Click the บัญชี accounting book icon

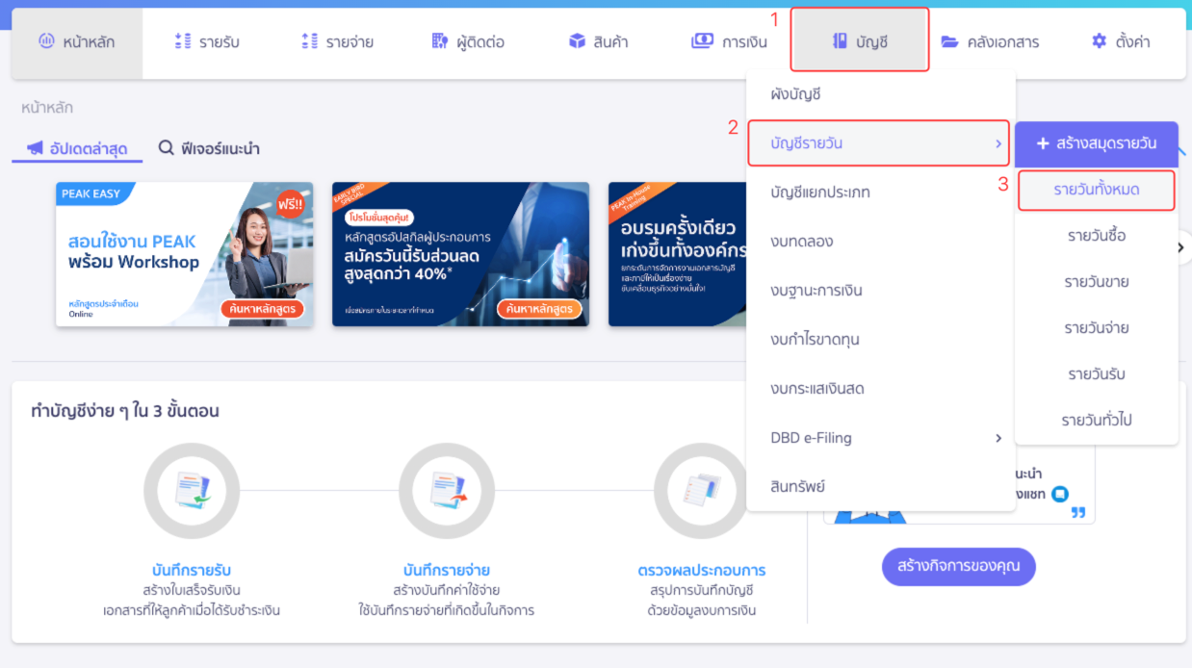(x=840, y=41)
